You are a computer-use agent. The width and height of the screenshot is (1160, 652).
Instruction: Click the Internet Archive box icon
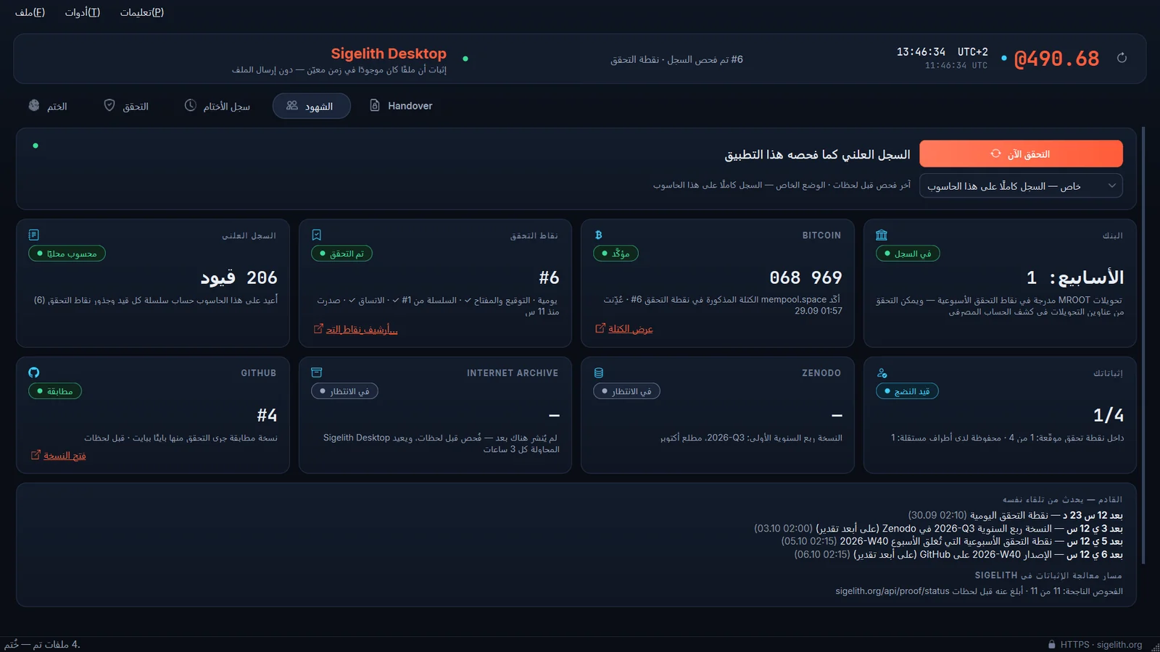[x=316, y=372]
